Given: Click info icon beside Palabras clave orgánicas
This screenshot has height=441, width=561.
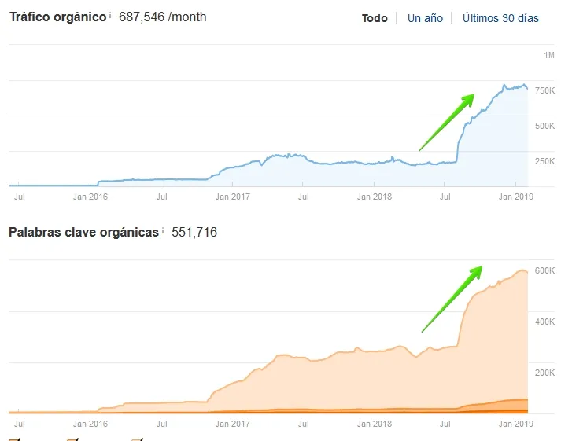Looking at the screenshot, I should (163, 231).
